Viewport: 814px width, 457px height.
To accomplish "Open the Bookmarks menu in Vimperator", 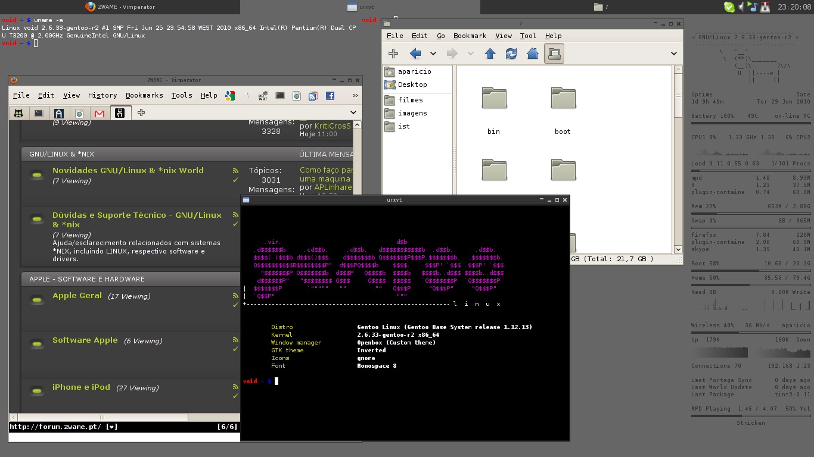I will pyautogui.click(x=144, y=95).
